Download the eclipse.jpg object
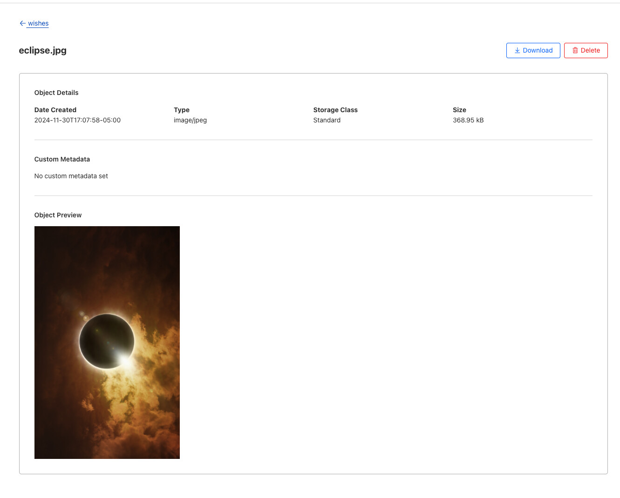 (533, 50)
